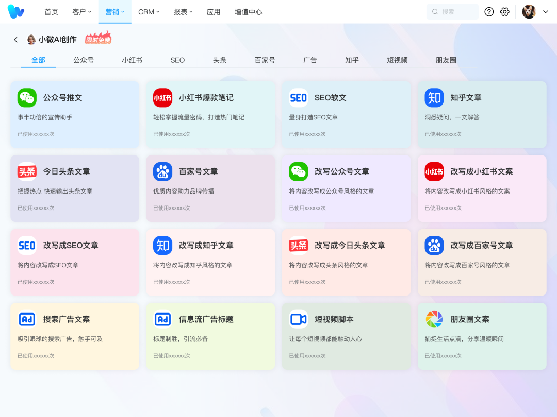Switch to the 小红书 tab
557x417 pixels.
tap(132, 60)
